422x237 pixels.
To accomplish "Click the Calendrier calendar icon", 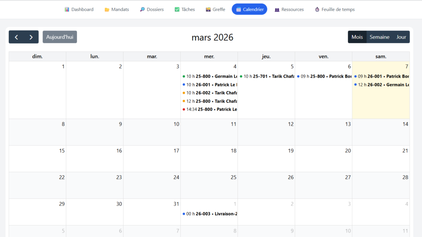I will [238, 9].
